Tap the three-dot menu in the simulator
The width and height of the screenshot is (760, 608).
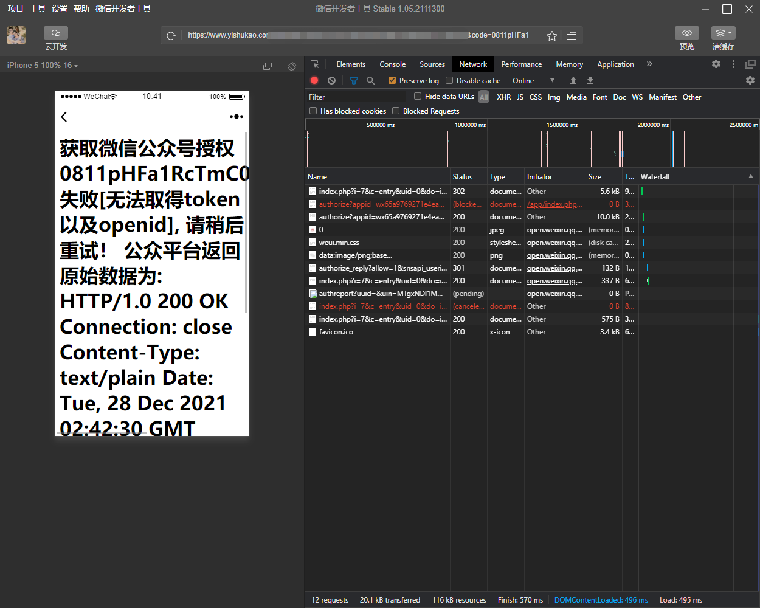[236, 116]
